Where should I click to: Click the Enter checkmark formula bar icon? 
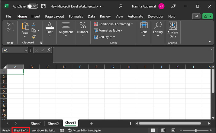pyautogui.click(x=43, y=50)
